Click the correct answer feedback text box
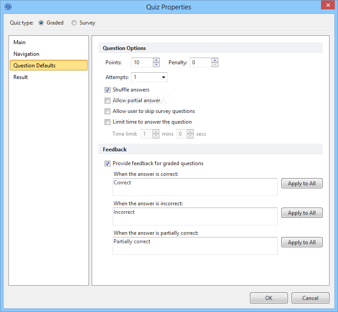The image size is (338, 312). [195, 187]
